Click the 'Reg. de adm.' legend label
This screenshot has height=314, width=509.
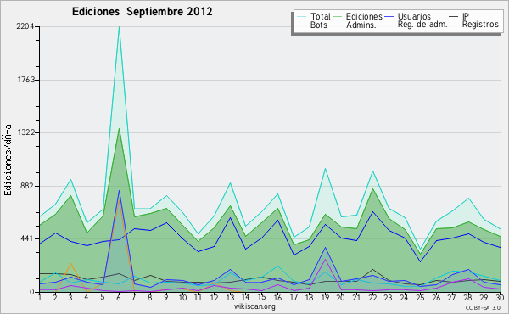(x=422, y=25)
